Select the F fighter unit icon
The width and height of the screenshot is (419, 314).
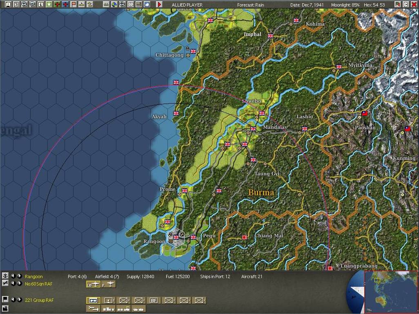(109, 284)
